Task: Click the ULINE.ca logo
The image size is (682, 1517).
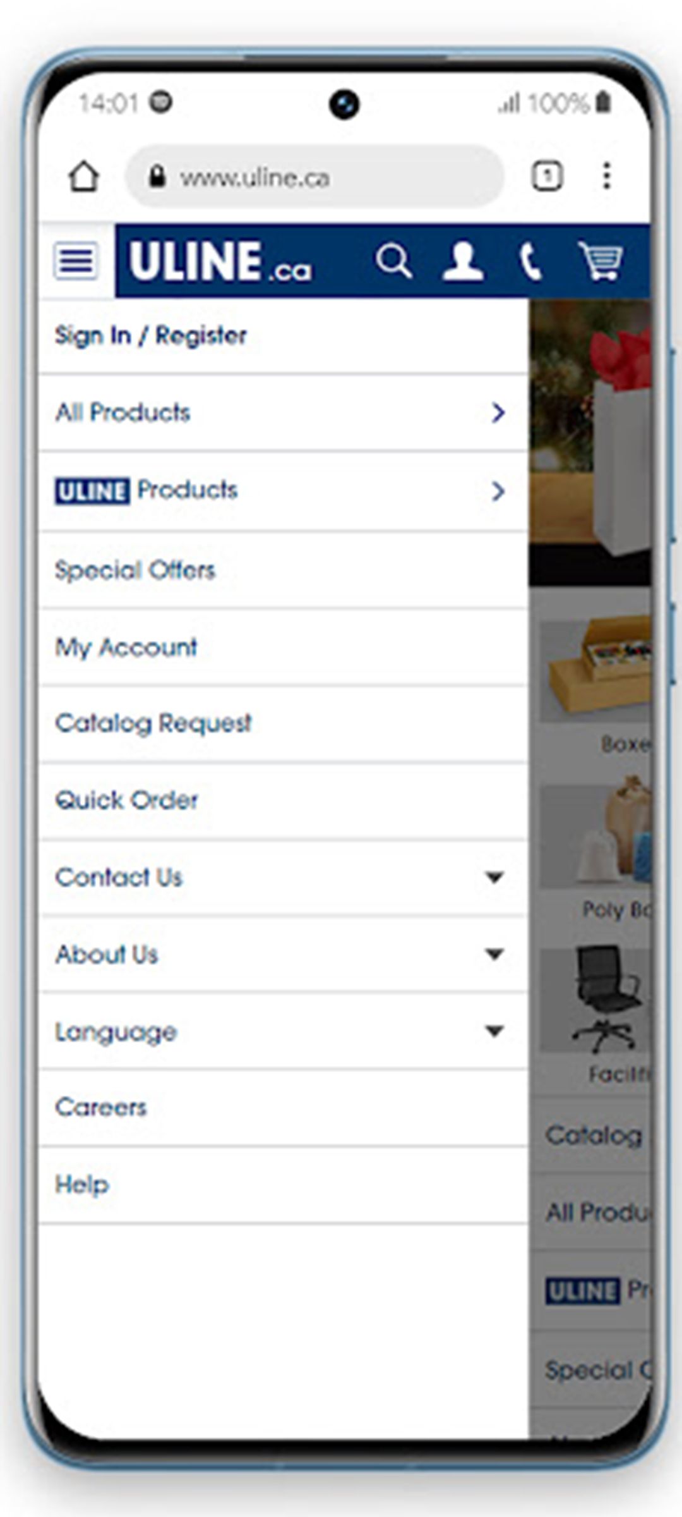Action: [220, 260]
